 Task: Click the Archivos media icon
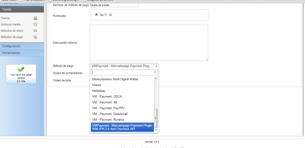point(35,24)
